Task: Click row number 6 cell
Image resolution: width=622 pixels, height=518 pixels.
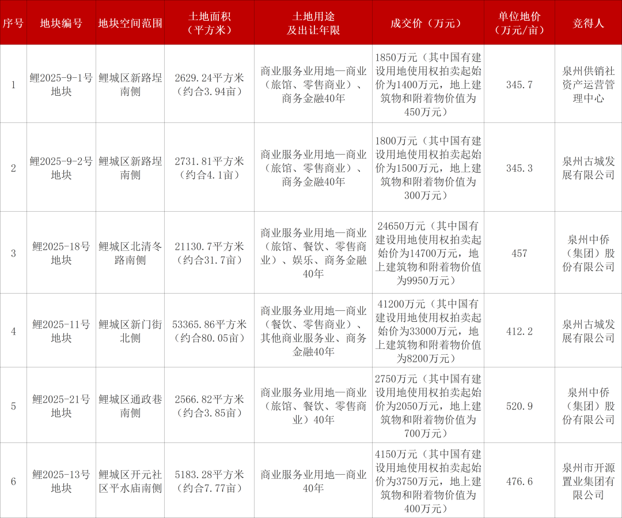Action: click(13, 481)
